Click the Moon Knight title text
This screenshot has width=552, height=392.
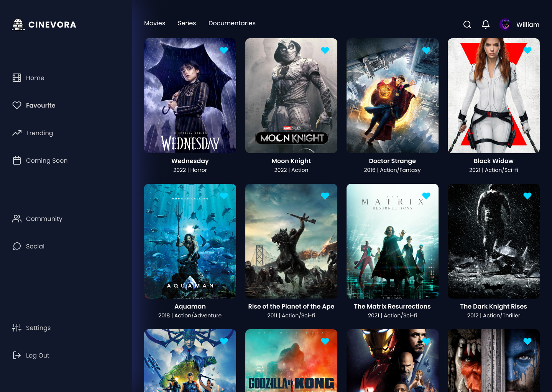[291, 161]
